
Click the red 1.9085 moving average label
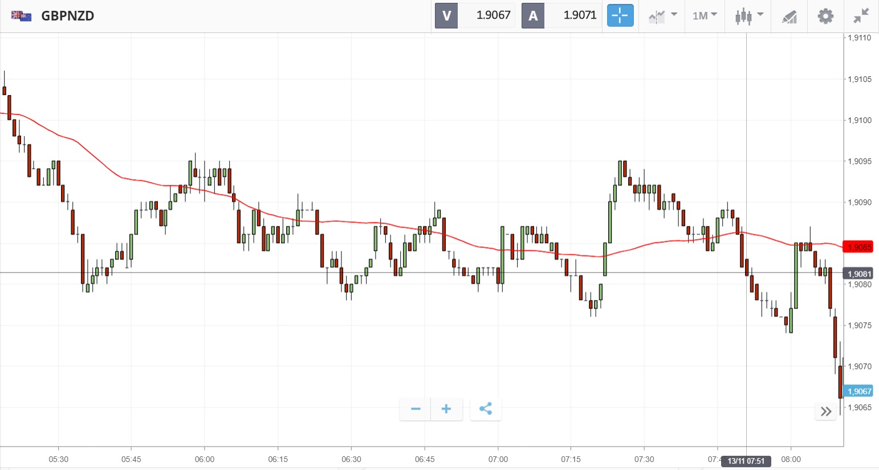(859, 247)
